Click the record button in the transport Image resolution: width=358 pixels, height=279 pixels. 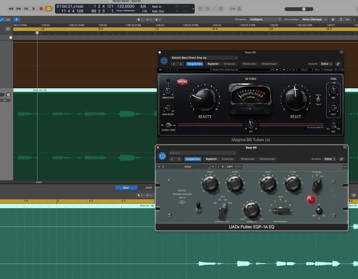point(41,8)
